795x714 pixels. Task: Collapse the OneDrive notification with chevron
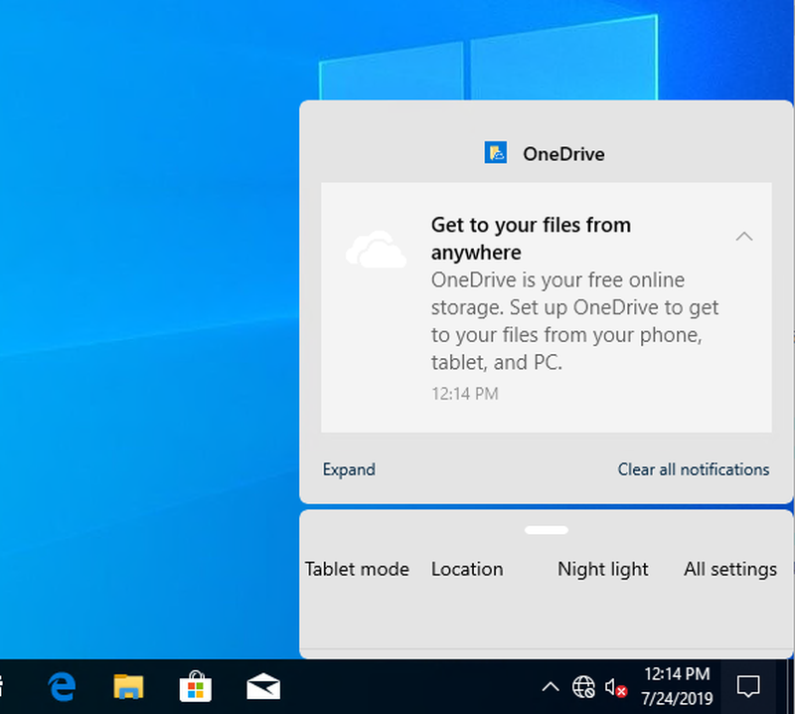[x=743, y=236]
